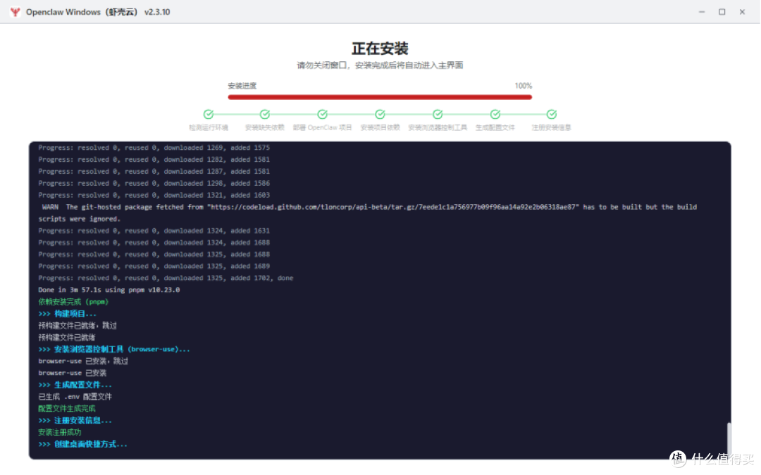
Task: Click the green 安装注册成功 log line
Action: coord(60,432)
